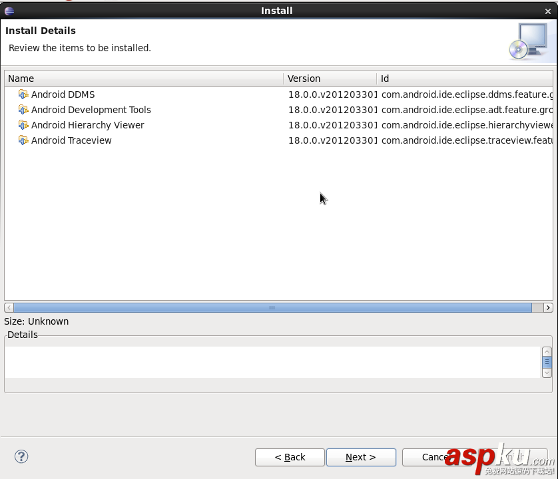Image resolution: width=558 pixels, height=479 pixels.
Task: Click the Android Traceview feature icon
Action: pos(23,140)
